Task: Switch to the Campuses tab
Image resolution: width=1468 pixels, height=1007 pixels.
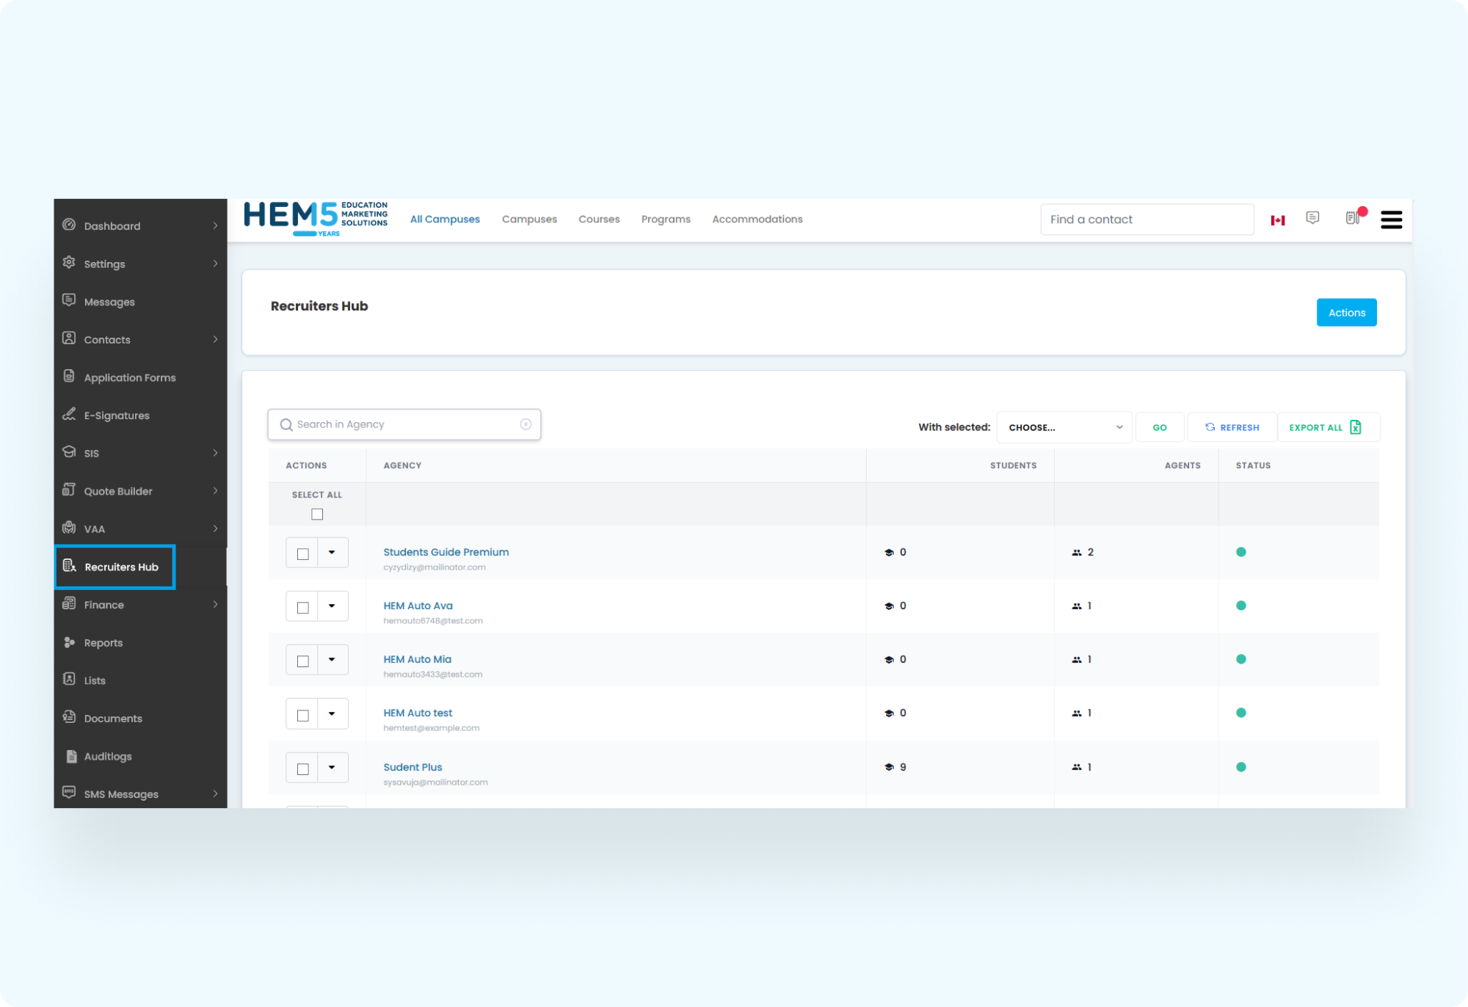Action: pos(529,219)
